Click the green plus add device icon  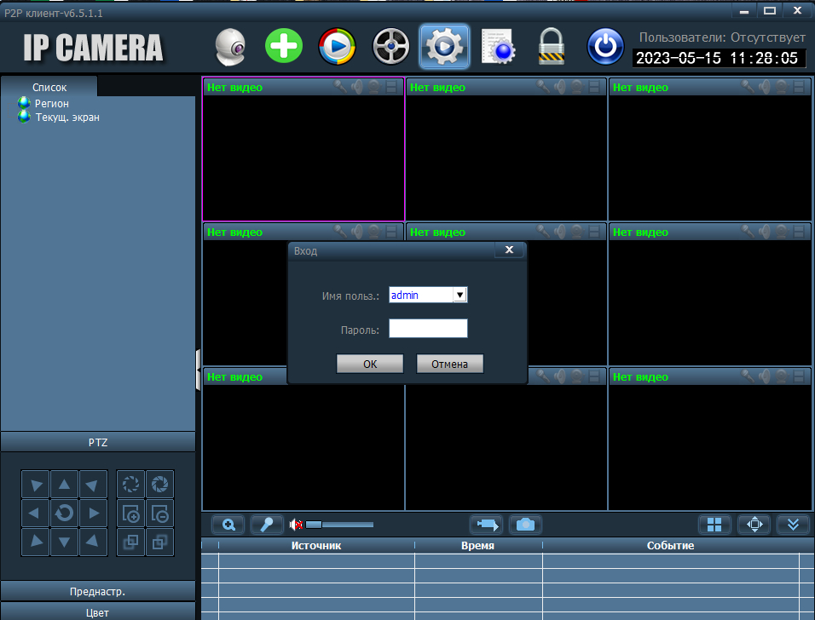284,46
